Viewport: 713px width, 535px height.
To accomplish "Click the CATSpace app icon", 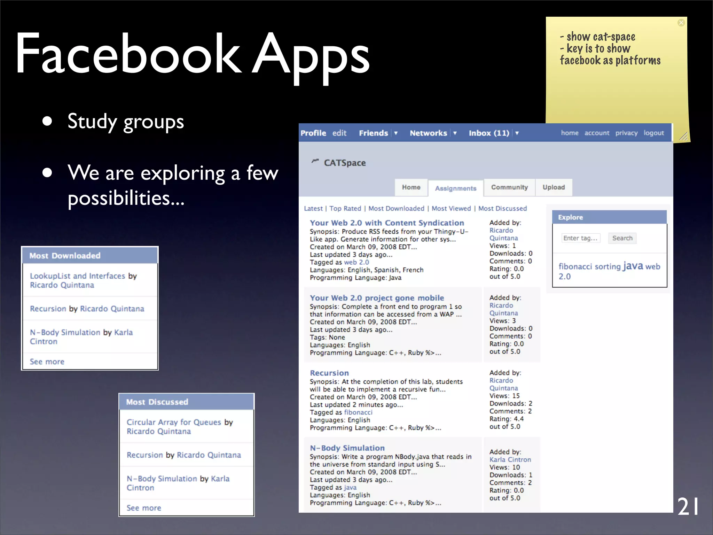I will tap(315, 162).
